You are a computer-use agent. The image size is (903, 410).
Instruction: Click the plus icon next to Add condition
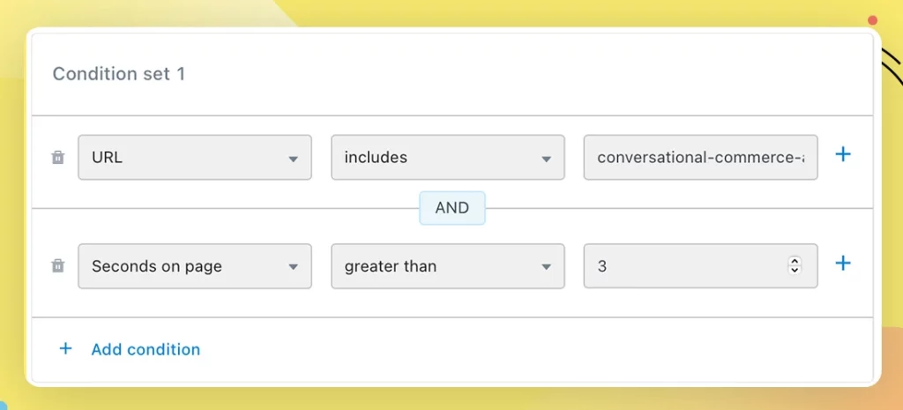(65, 348)
